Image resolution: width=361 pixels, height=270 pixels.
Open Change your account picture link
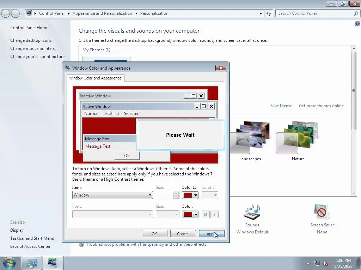tap(37, 57)
